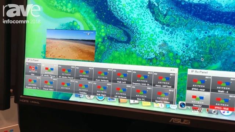This screenshot has height=132, width=235.
Task: Open iTunes from the dock
Action: [x=227, y=113]
